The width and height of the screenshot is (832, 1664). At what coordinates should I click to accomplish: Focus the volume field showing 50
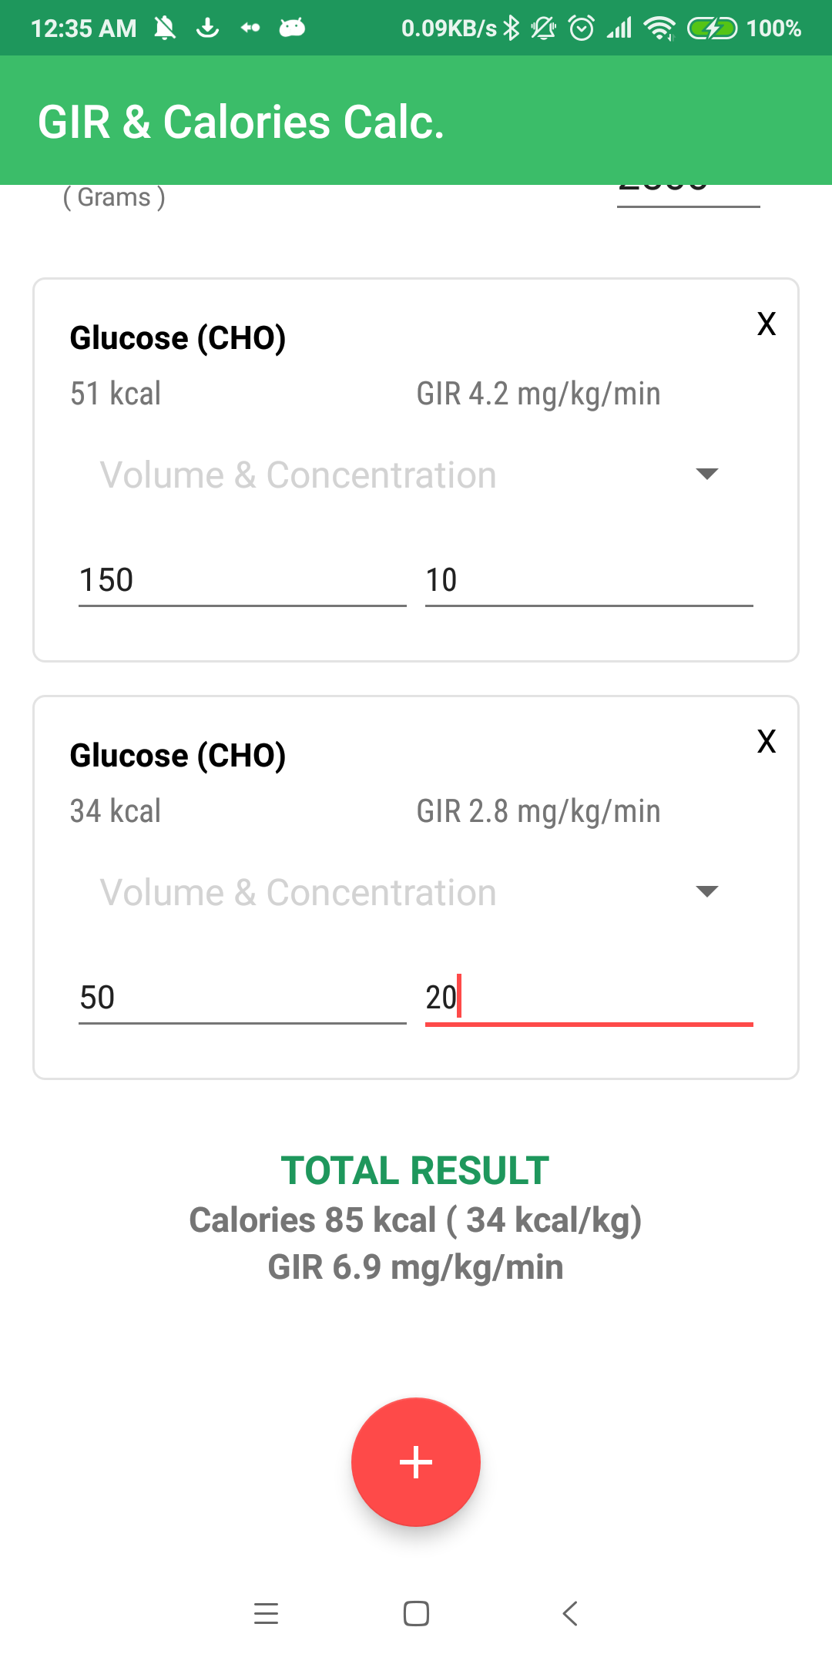click(243, 998)
